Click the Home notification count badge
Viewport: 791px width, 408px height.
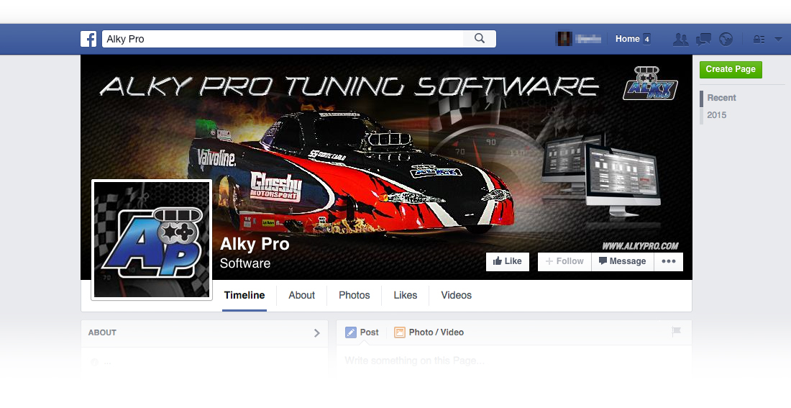[x=646, y=39]
